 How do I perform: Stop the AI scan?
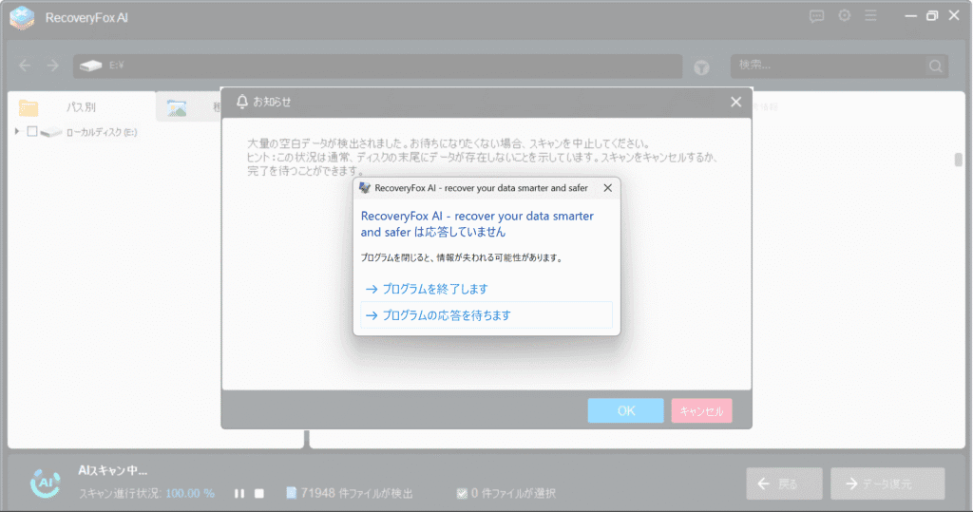point(259,493)
